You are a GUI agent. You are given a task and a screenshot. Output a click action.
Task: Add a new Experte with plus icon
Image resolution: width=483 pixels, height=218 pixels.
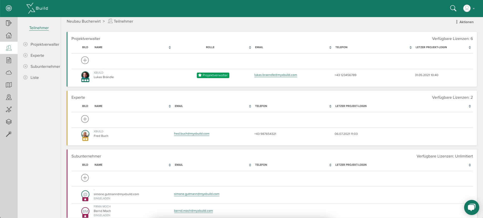pyautogui.click(x=85, y=119)
